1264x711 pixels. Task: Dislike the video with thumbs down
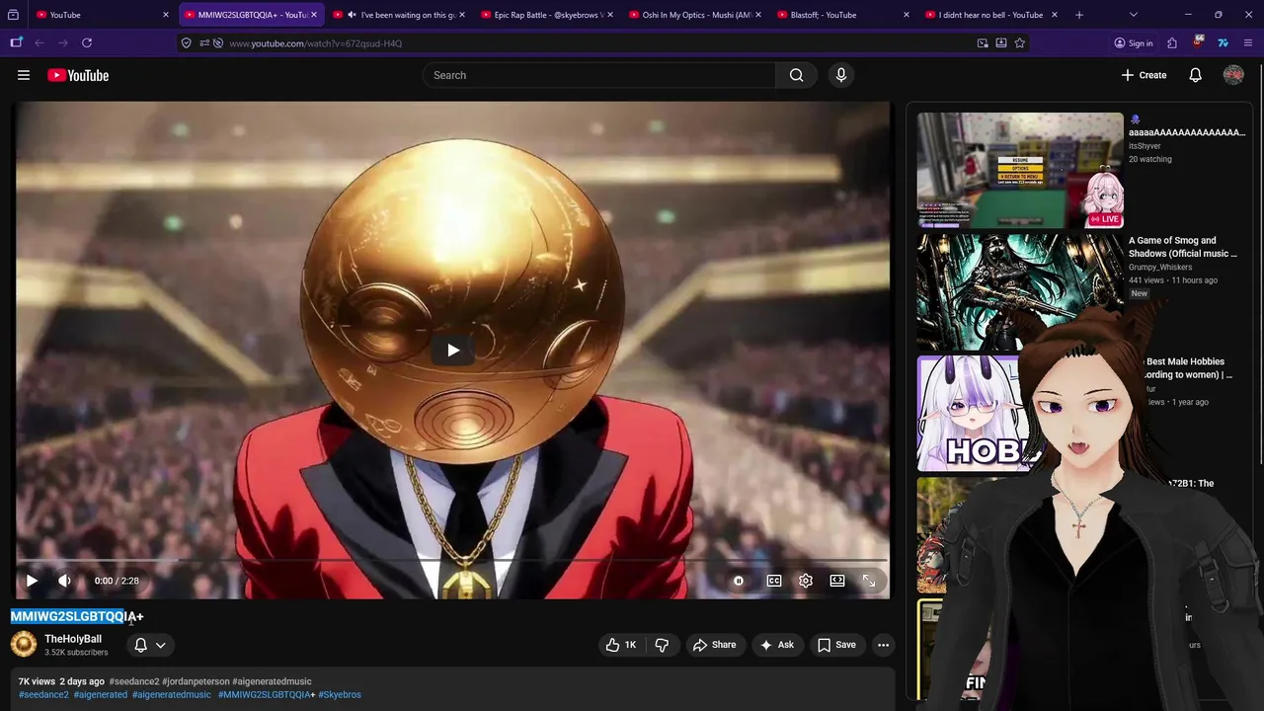(662, 645)
